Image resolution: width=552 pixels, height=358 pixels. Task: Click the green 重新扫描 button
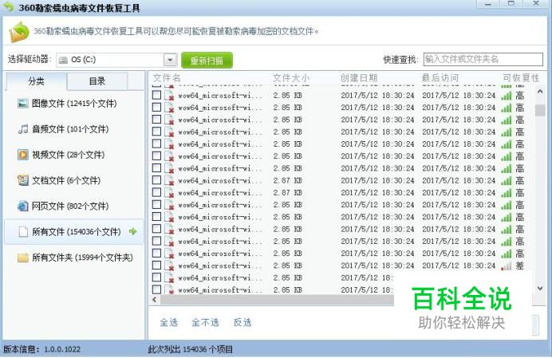tap(207, 61)
